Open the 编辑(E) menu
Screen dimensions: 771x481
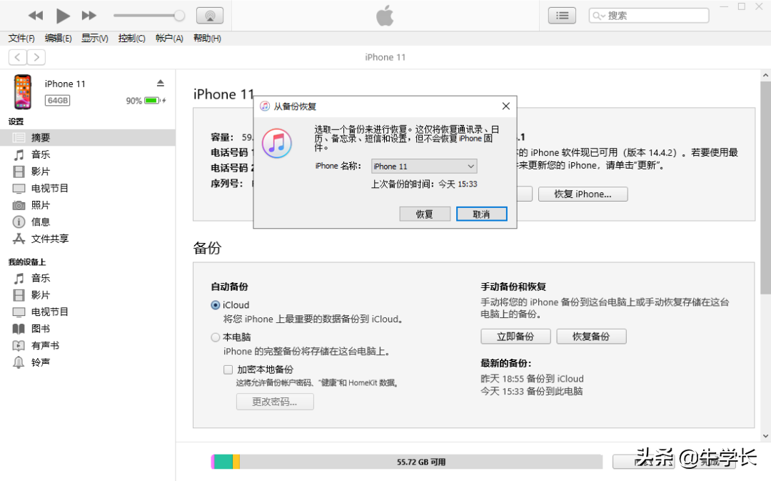58,38
